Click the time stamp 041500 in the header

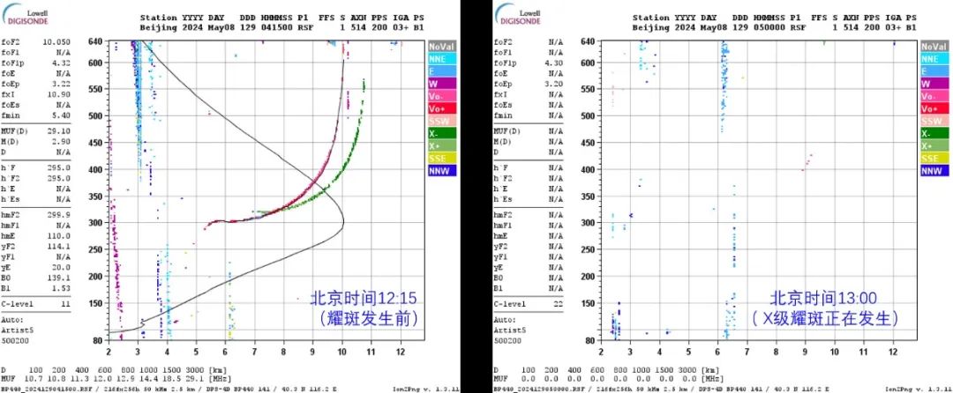(276, 27)
